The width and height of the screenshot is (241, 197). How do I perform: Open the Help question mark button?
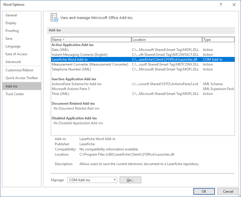coord(221,5)
